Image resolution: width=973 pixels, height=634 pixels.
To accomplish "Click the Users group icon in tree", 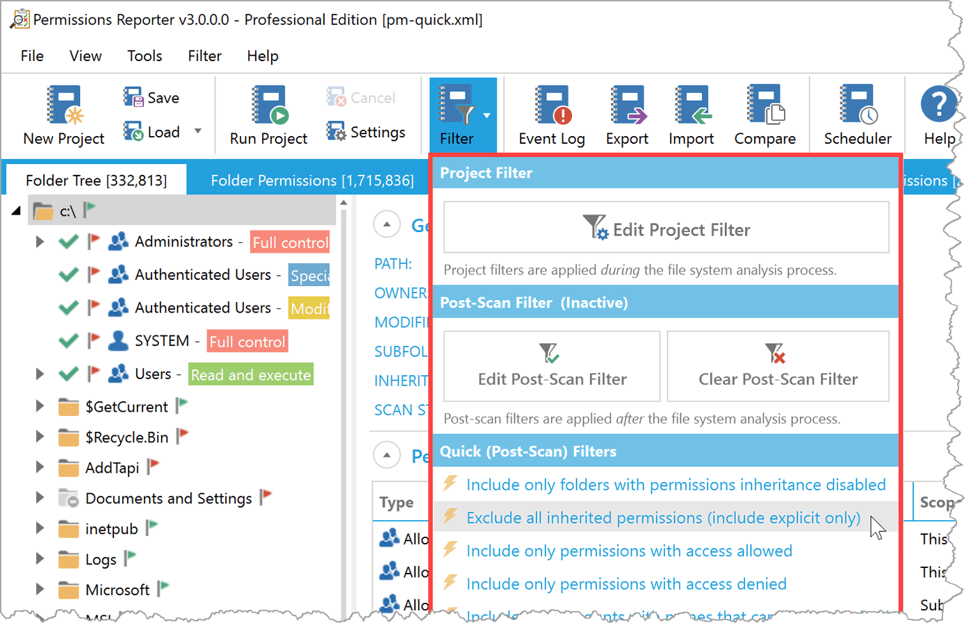I will [118, 374].
